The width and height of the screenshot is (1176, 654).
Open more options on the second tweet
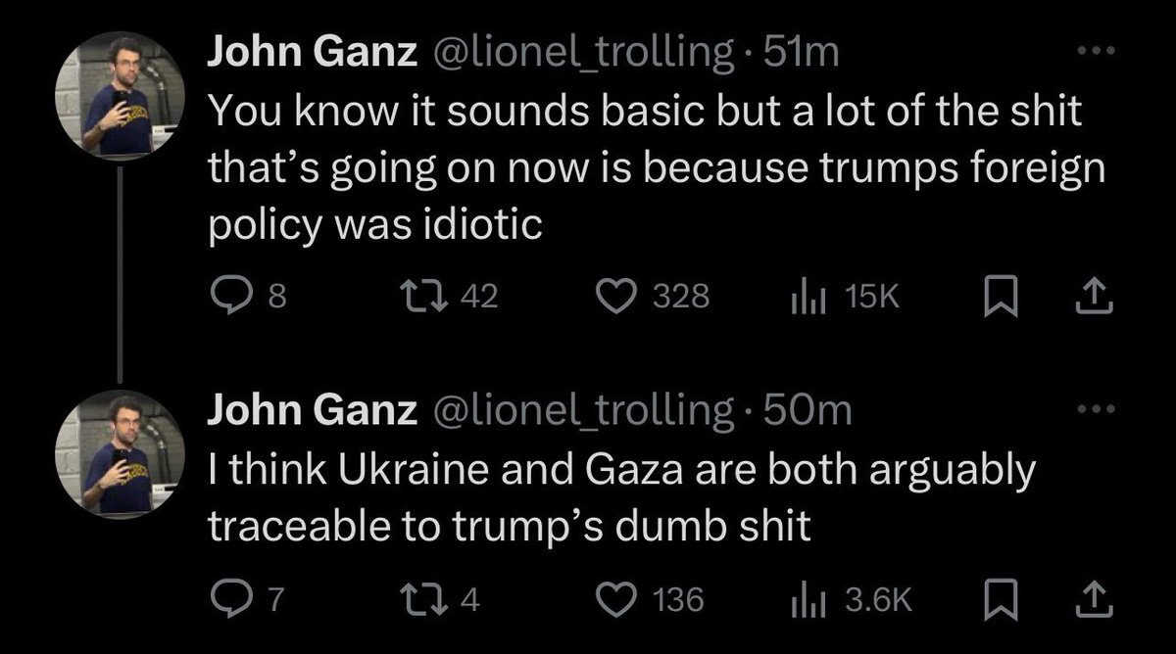(x=1098, y=409)
